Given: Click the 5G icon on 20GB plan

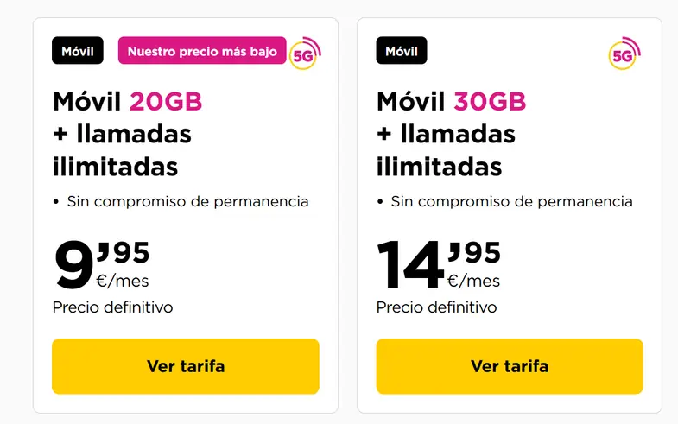Looking at the screenshot, I should [x=305, y=54].
